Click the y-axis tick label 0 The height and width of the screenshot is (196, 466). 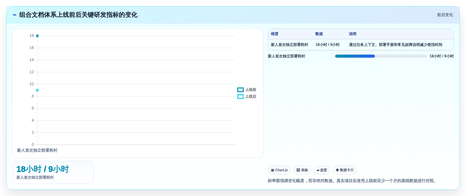pos(33,145)
